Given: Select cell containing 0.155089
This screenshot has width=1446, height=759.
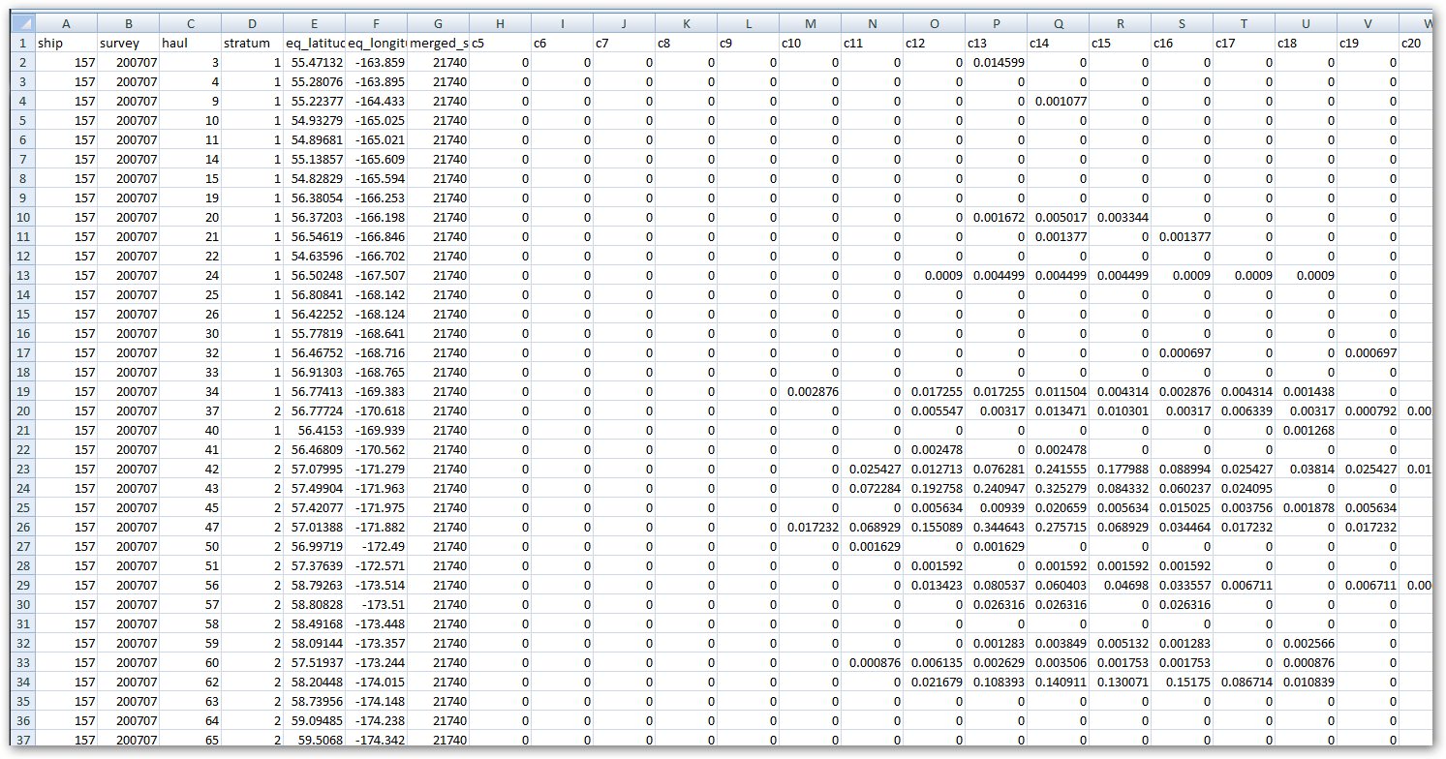Looking at the screenshot, I should 934,527.
